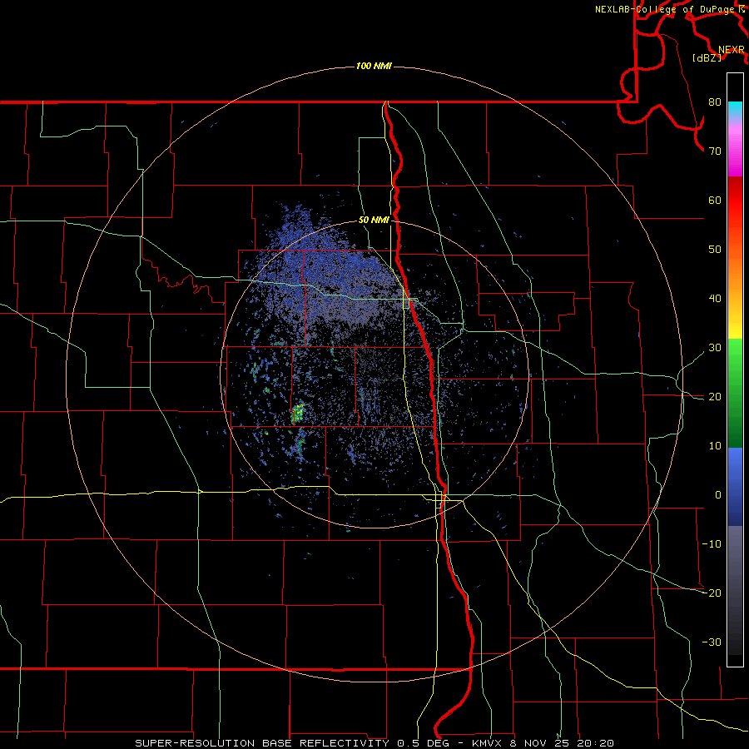Select the 80 value on the dBZ scale

715,102
